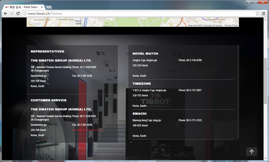Click the scrollbar up arrow
Screen dimensions: 269x162
265,19
